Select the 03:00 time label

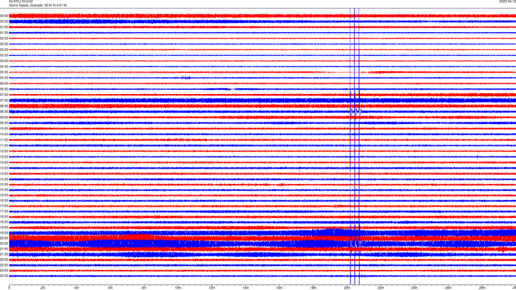4,49
